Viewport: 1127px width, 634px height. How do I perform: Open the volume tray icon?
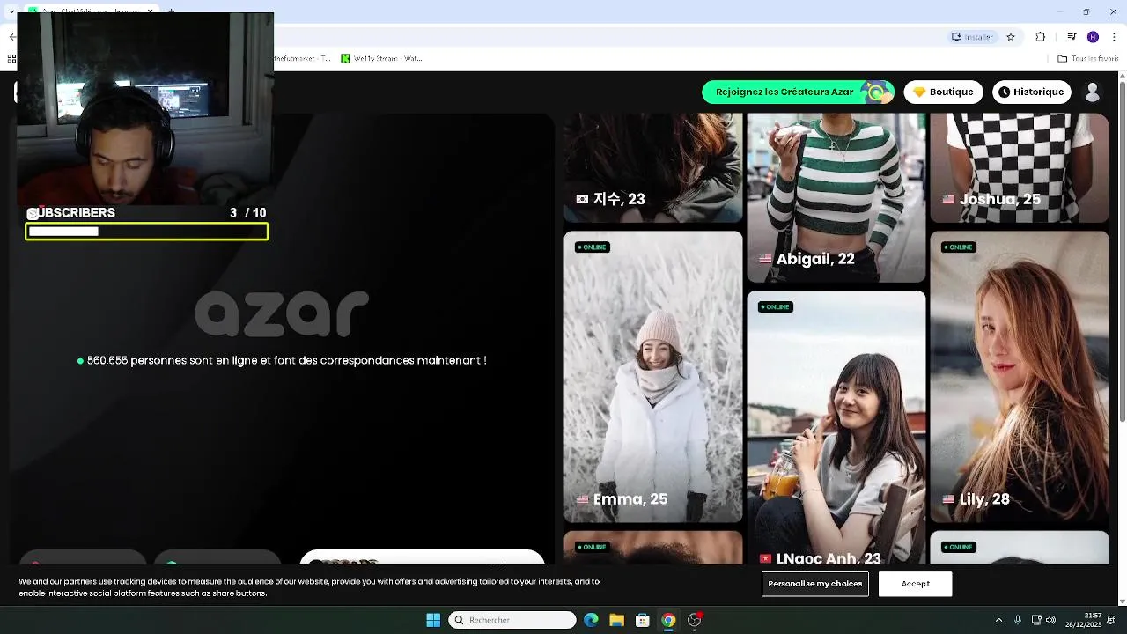click(1050, 620)
